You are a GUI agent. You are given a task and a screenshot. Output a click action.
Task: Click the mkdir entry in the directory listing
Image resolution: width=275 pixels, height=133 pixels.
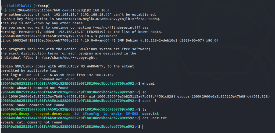click(116, 114)
